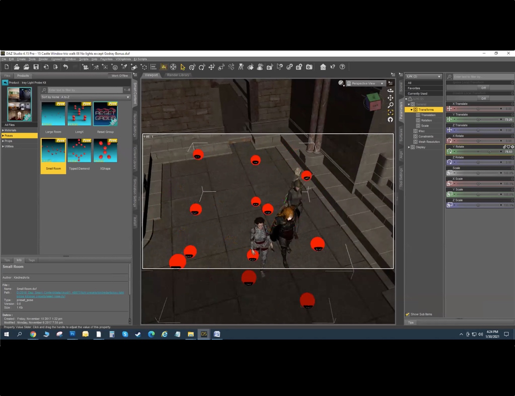Click the Photoshop taskbar icon

coord(72,334)
